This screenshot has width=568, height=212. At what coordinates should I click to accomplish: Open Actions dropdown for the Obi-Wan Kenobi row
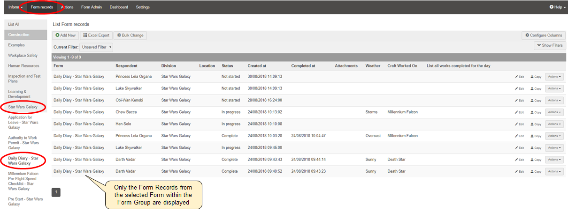(554, 100)
